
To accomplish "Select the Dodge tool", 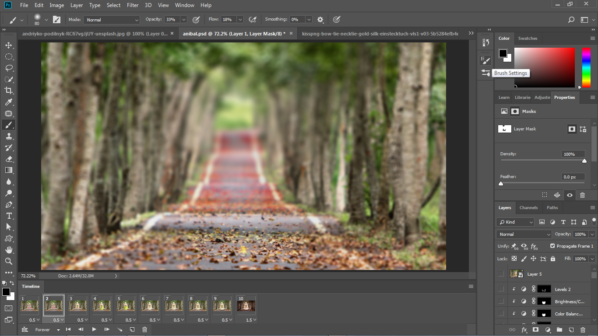I will tap(8, 193).
